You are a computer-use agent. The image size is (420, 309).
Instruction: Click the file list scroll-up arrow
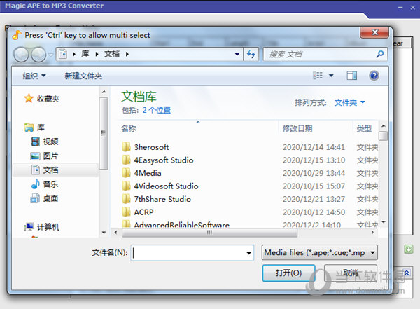(x=384, y=125)
